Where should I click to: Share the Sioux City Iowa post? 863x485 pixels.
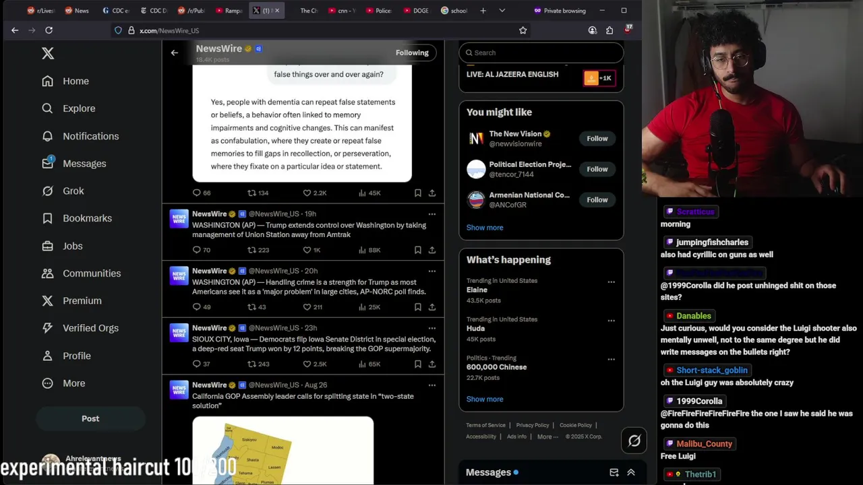click(x=431, y=364)
